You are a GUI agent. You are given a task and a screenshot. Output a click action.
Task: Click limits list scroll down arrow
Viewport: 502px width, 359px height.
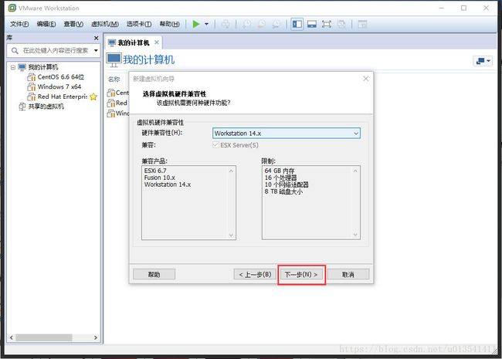coord(355,235)
